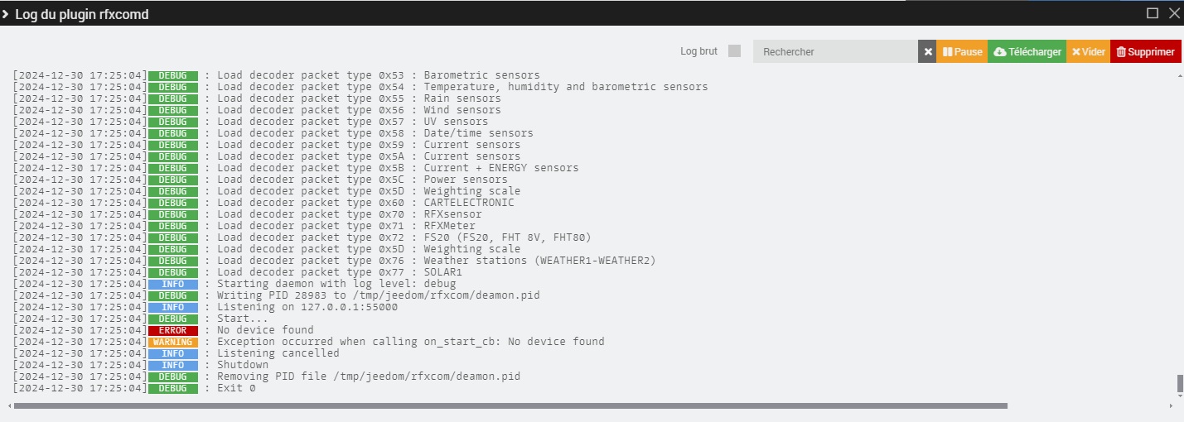Click the horizontal scrollbar right arrow
This screenshot has height=422, width=1184.
pyautogui.click(x=1172, y=405)
